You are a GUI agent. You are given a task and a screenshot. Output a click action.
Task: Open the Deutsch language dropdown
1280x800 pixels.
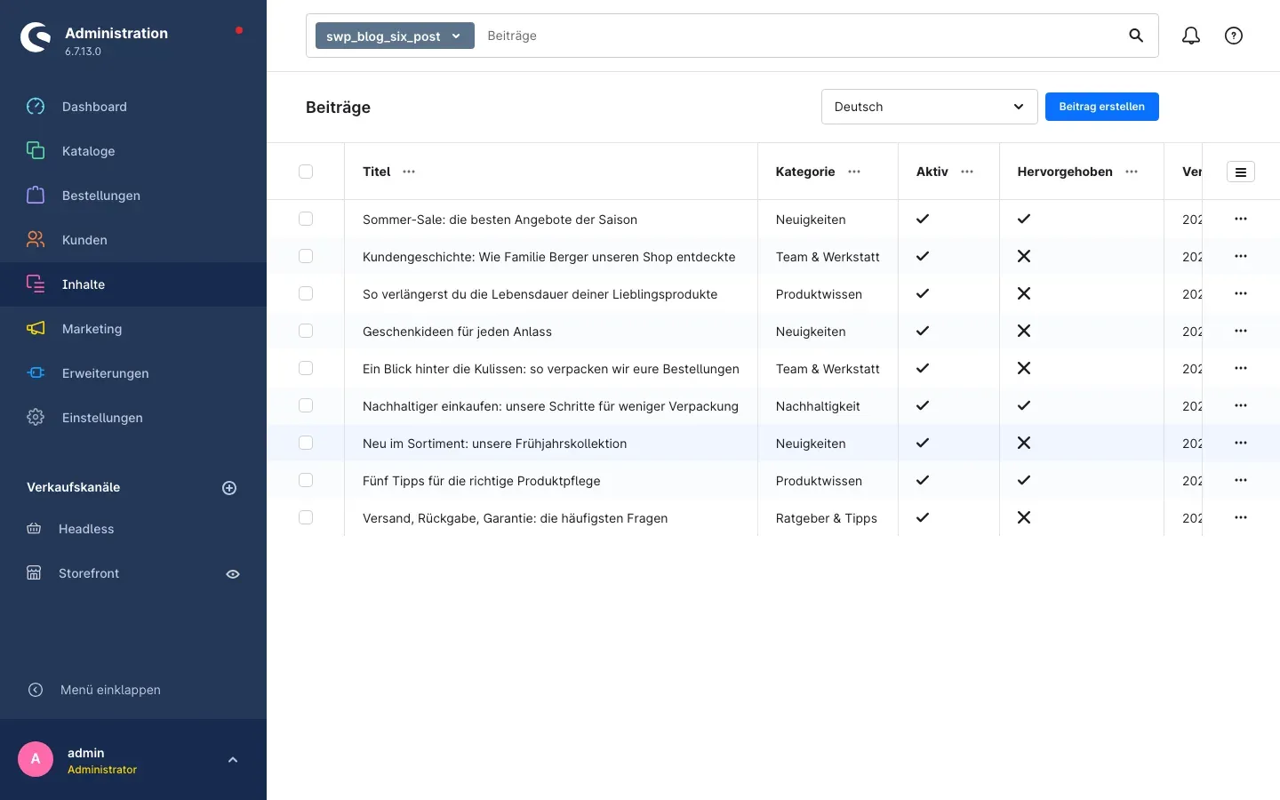(x=929, y=107)
